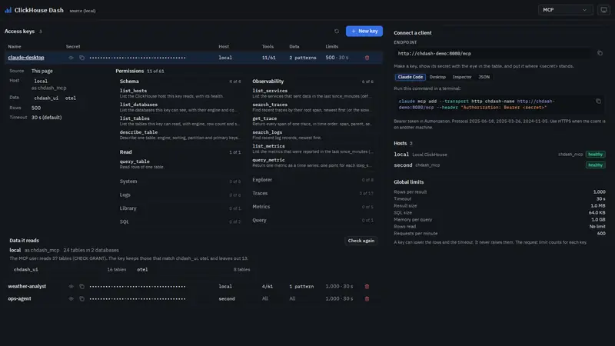The width and height of the screenshot is (615, 346).
Task: Collapse the Read permissions group
Action: (x=180, y=151)
